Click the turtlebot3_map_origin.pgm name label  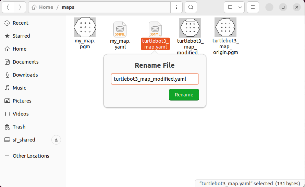(225, 46)
